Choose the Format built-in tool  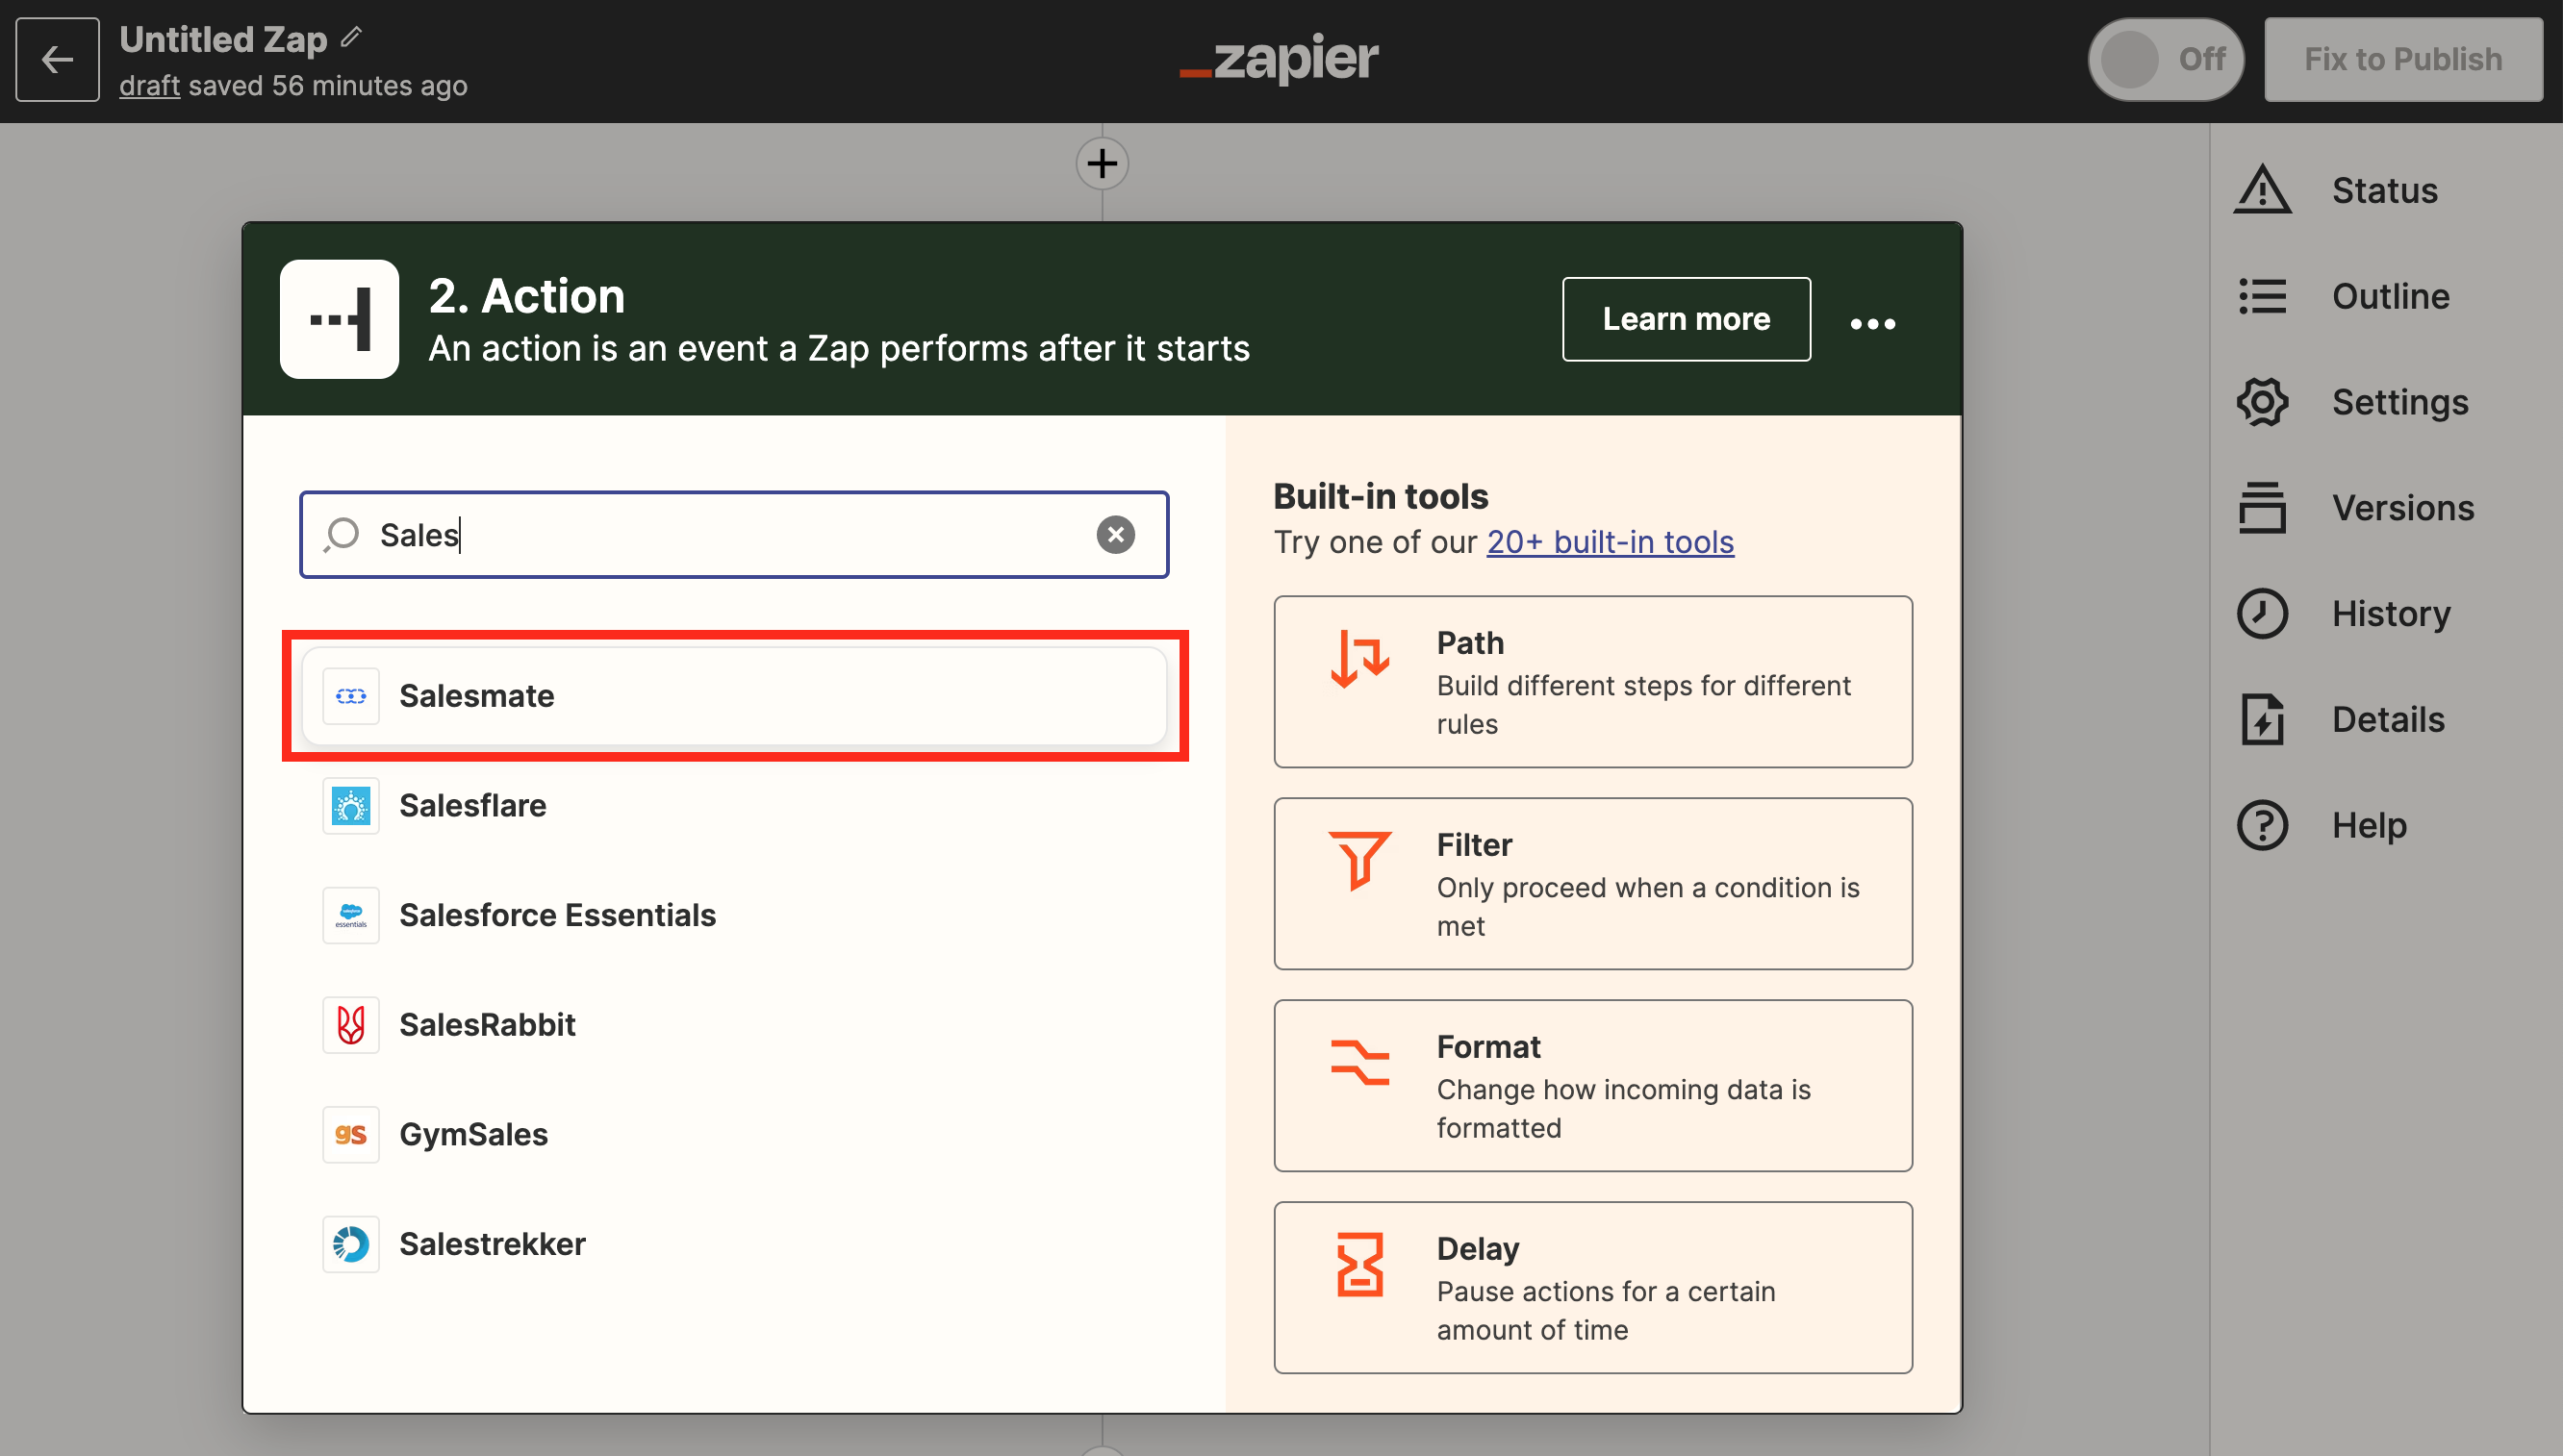(x=1592, y=1086)
